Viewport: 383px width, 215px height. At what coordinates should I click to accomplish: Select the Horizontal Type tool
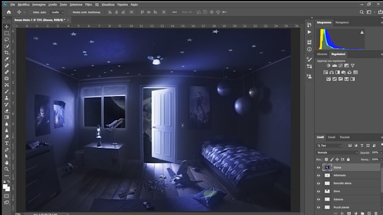click(x=7, y=144)
